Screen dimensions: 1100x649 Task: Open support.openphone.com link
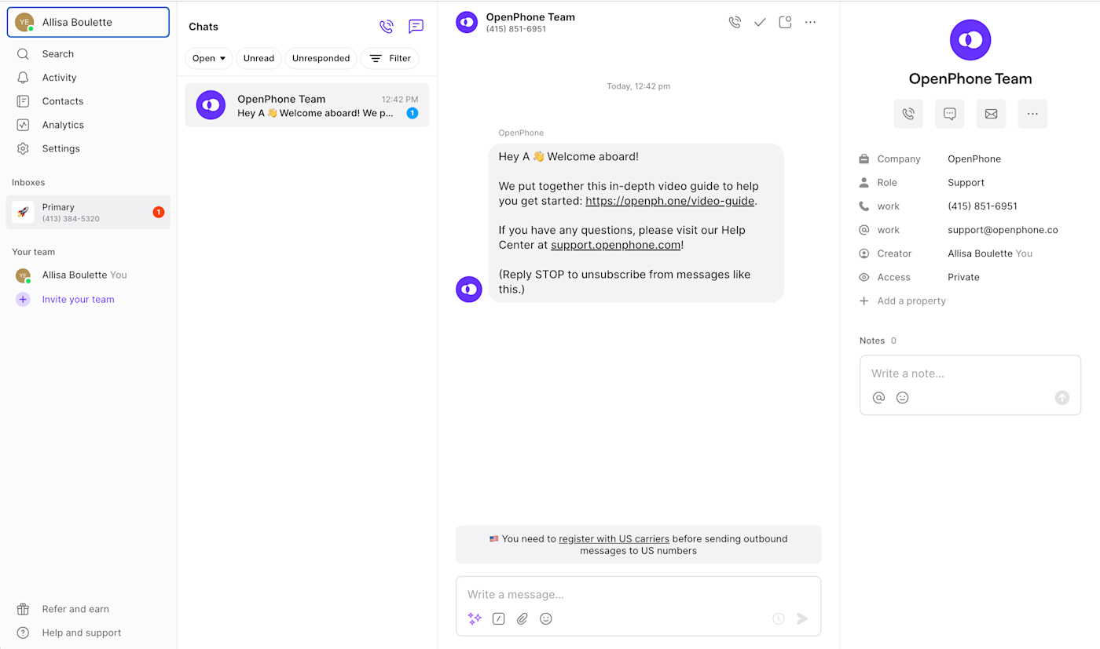point(616,245)
